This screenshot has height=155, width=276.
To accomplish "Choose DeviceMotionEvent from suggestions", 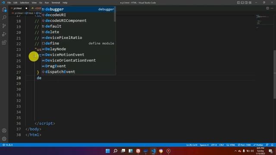I will click(x=78, y=55).
